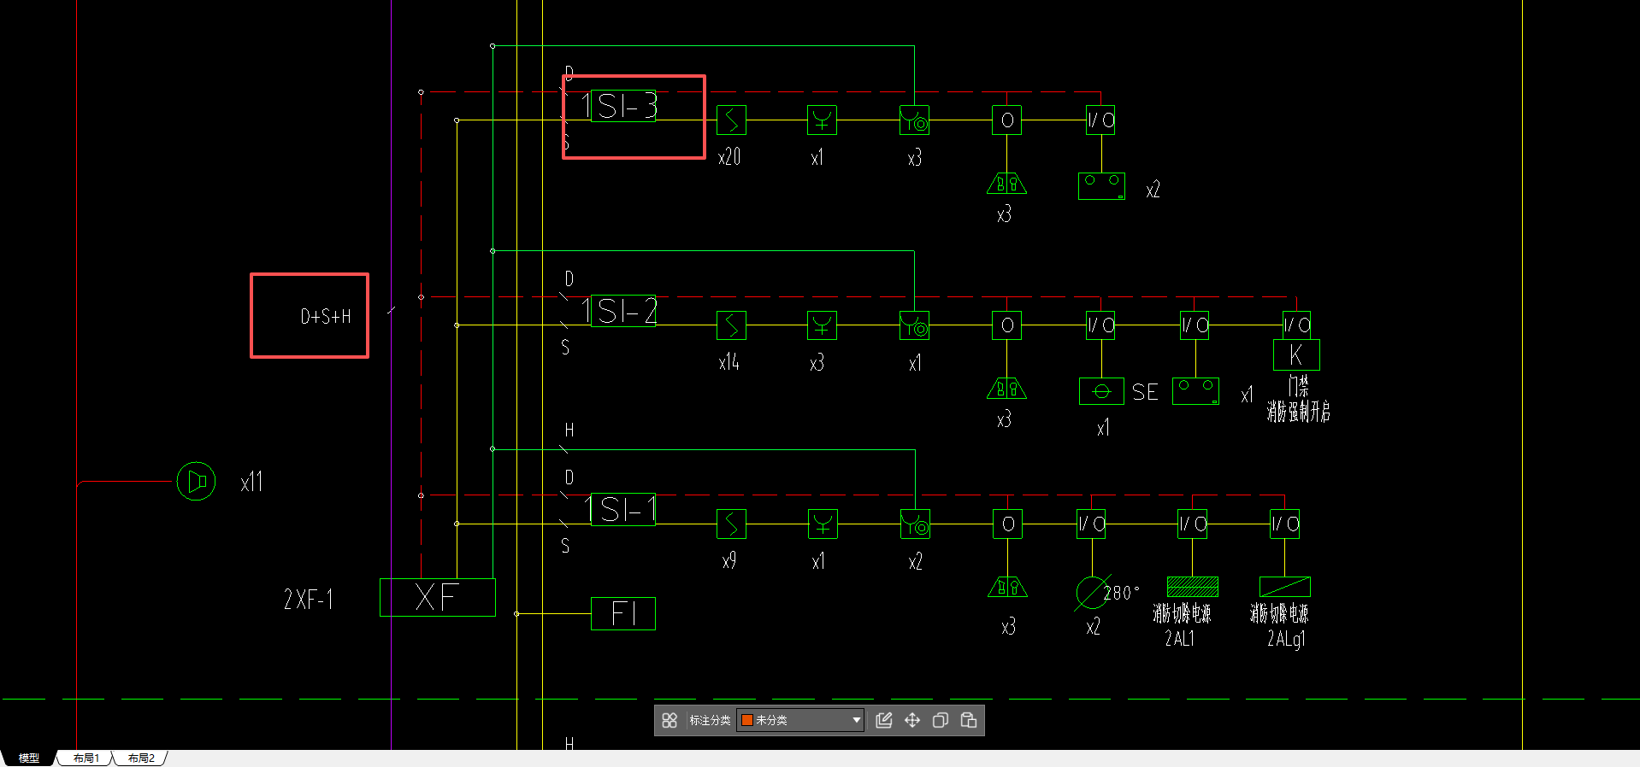Click the D+S+H text label

[326, 317]
